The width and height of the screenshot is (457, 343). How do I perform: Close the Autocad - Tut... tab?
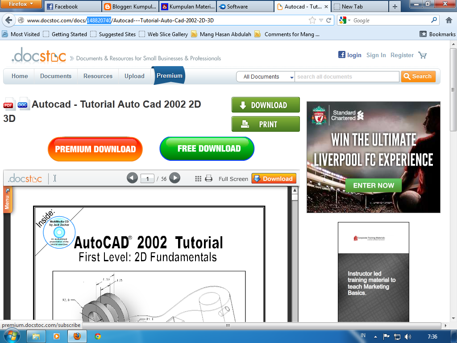click(x=326, y=6)
